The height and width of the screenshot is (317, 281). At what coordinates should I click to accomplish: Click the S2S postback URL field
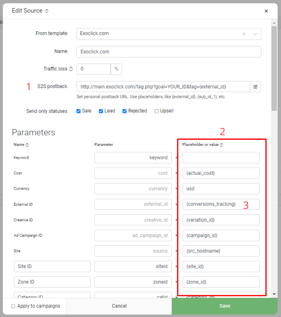tap(163, 87)
